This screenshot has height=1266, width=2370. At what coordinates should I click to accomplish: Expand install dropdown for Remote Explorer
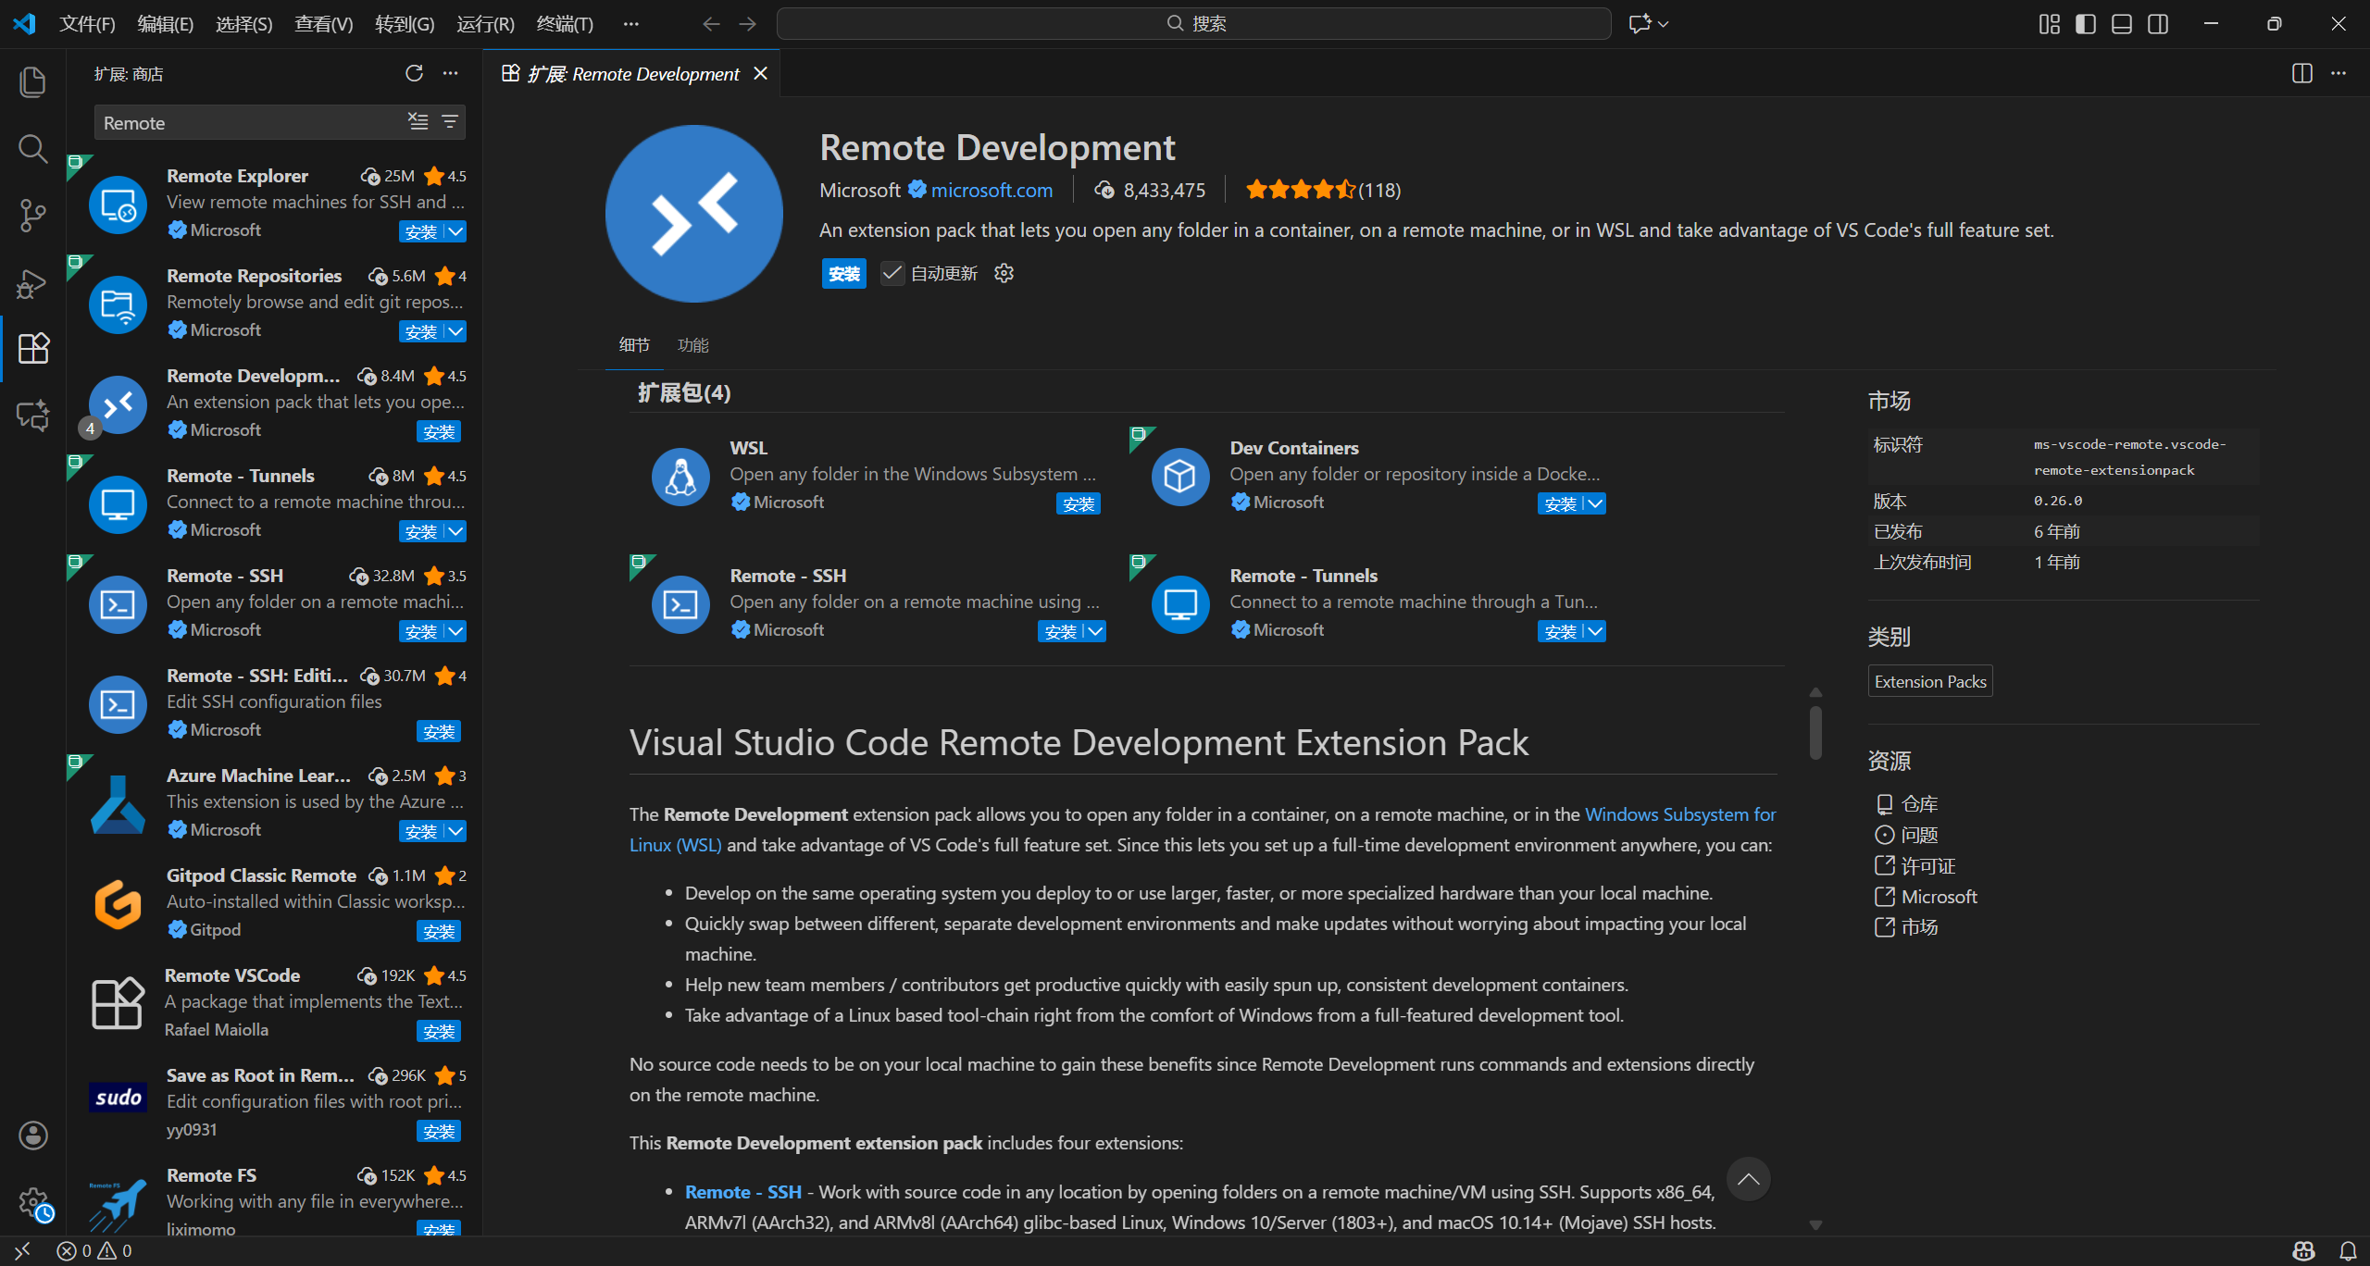coord(456,231)
